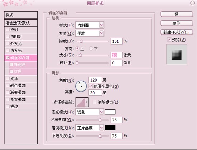Click the preview thumbnail of the layer style
This screenshot has width=197, height=150.
(x=177, y=55)
